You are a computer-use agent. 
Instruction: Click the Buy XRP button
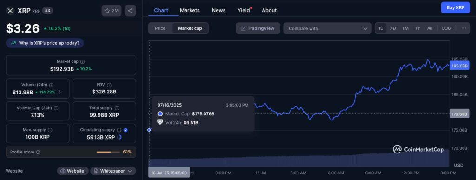[x=456, y=7]
